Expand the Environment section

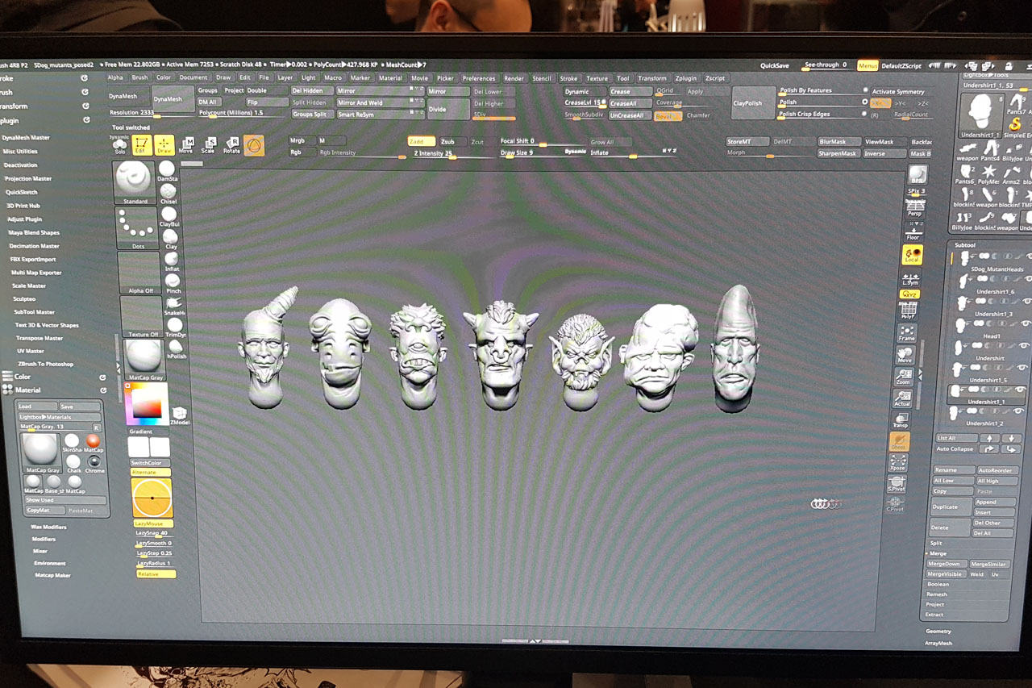pos(50,563)
